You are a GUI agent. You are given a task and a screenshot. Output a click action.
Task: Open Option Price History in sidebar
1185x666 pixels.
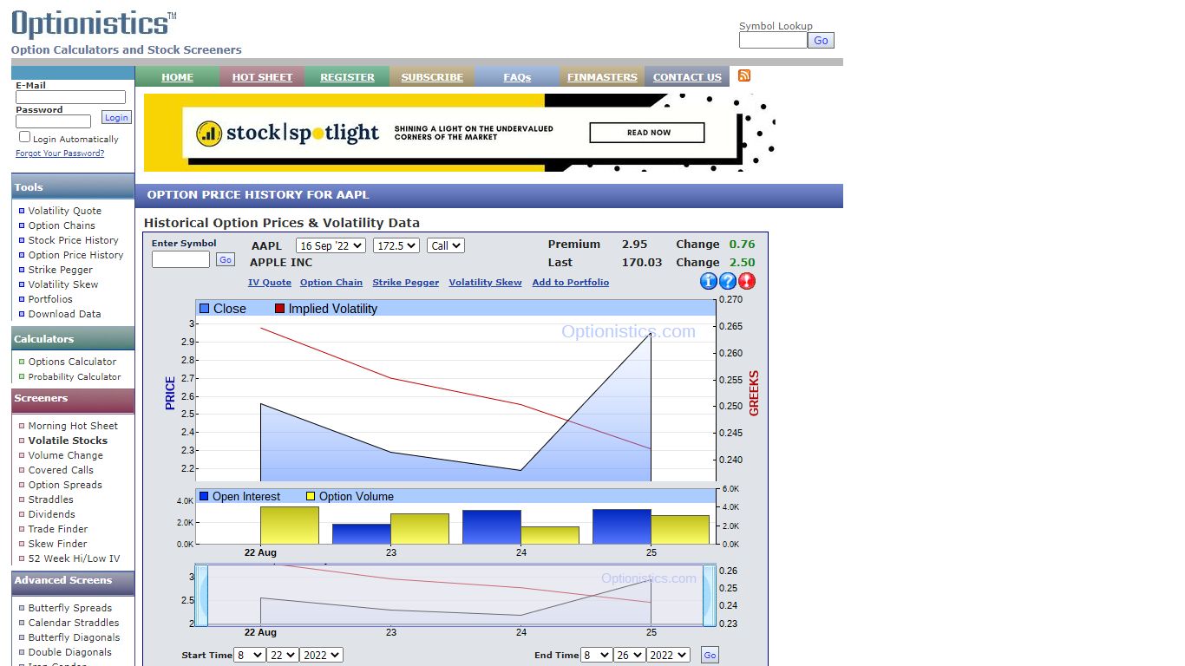pyautogui.click(x=75, y=255)
